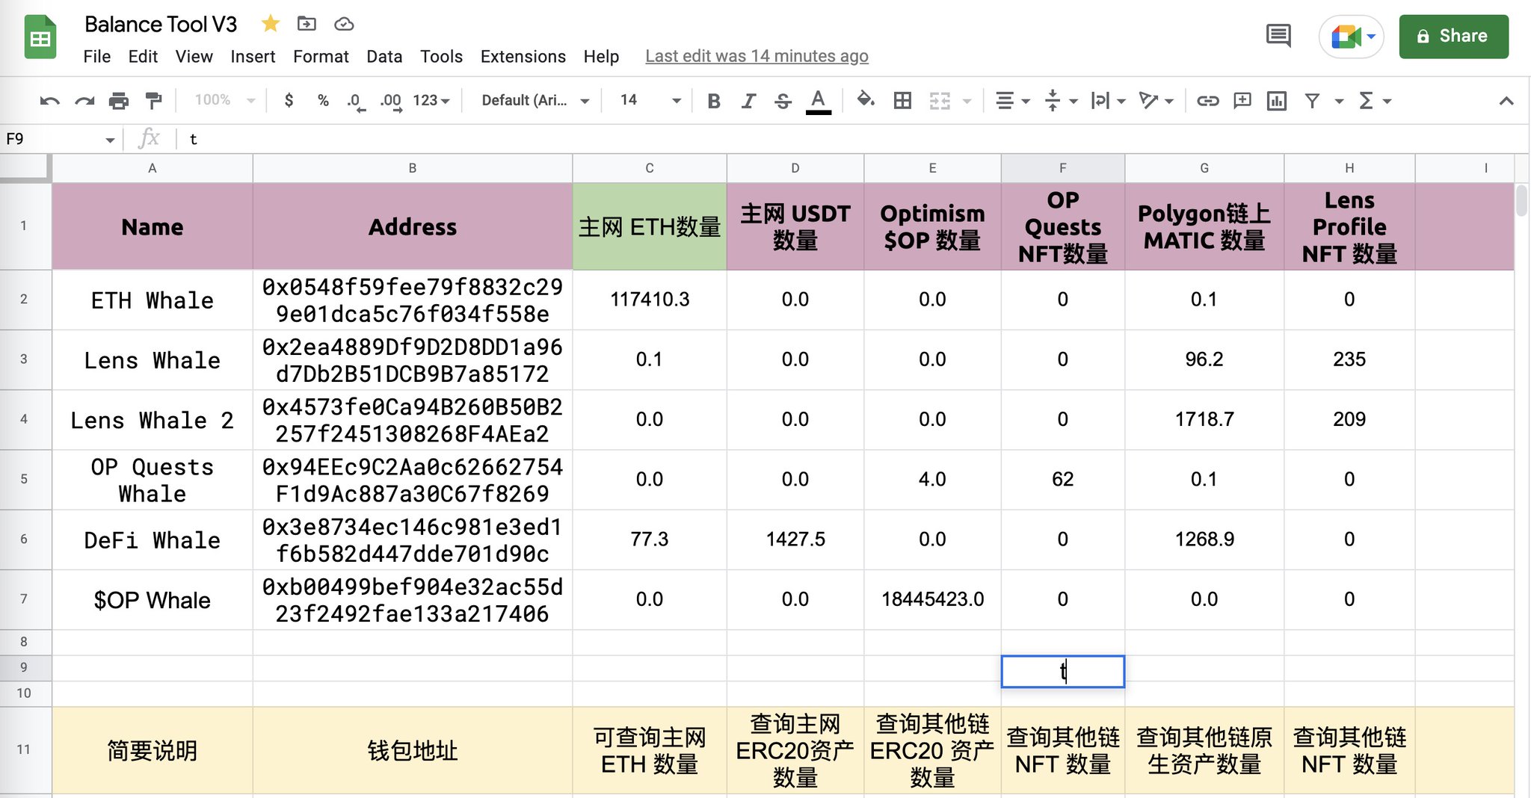Star the Balance Tool V3 document
This screenshot has width=1531, height=798.
[x=270, y=24]
